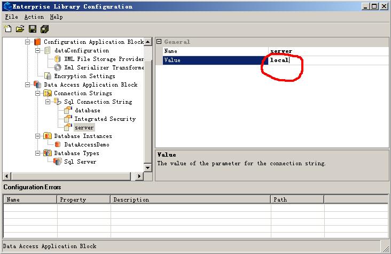Click the Database Types folder icon
391x254 pixels.
[48, 153]
